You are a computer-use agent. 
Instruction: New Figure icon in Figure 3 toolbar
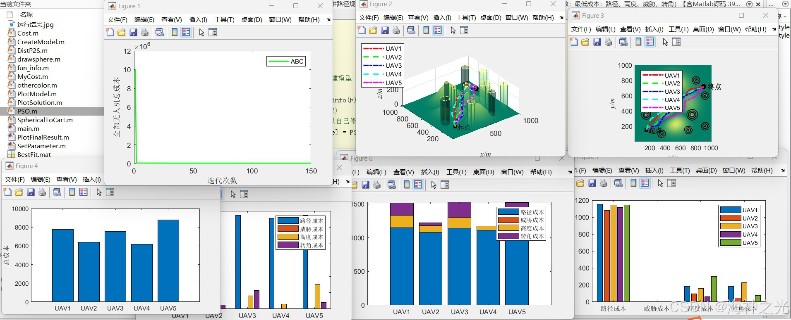tap(574, 42)
